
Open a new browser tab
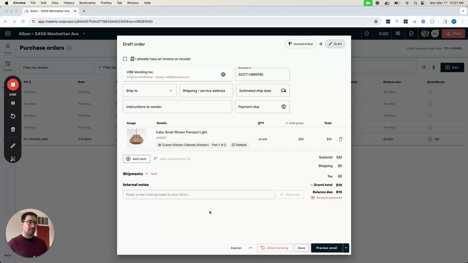tap(84, 11)
